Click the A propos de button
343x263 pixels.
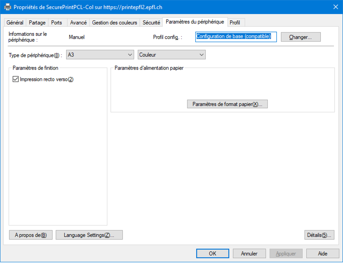tap(30, 235)
